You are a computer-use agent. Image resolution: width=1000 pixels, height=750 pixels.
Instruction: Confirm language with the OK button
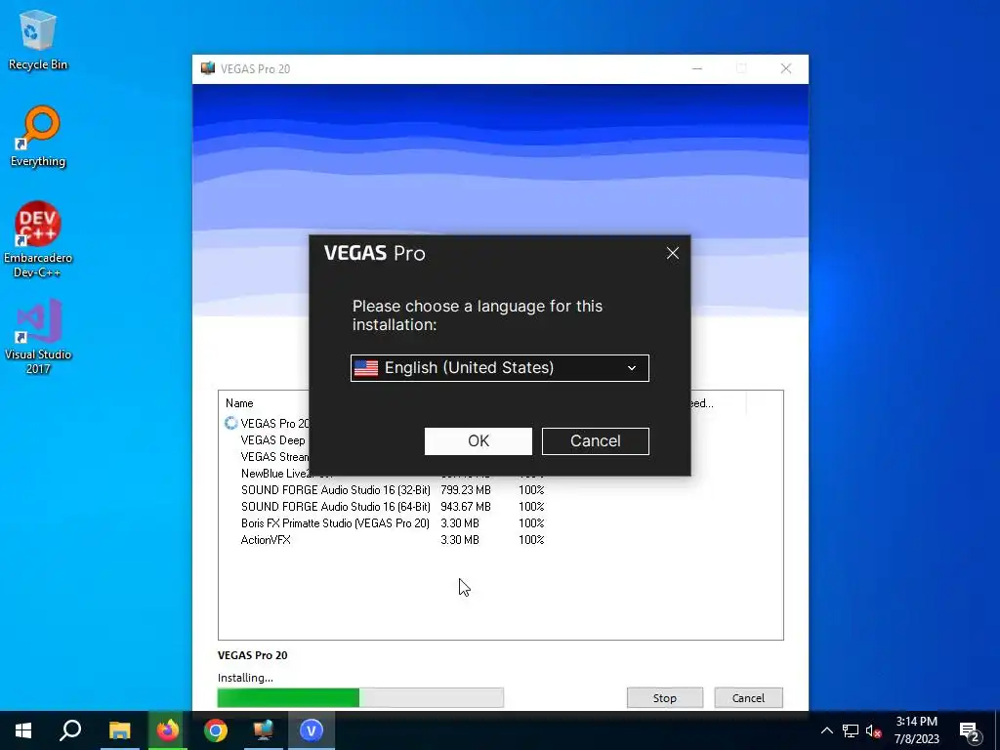click(479, 441)
